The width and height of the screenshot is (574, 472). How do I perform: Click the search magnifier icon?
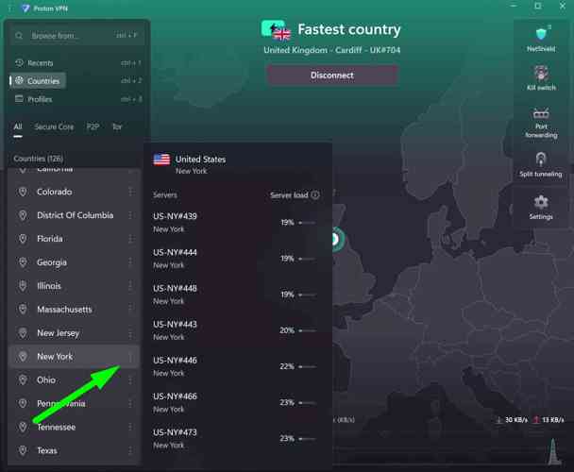[x=19, y=36]
